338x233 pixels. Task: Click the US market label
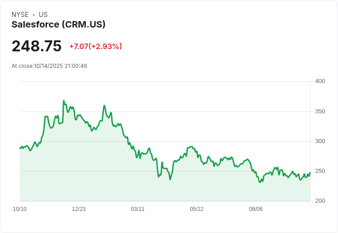pyautogui.click(x=43, y=15)
